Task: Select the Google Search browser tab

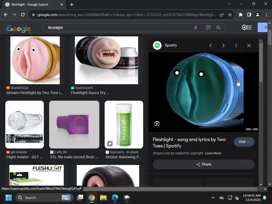Action: click(34, 5)
